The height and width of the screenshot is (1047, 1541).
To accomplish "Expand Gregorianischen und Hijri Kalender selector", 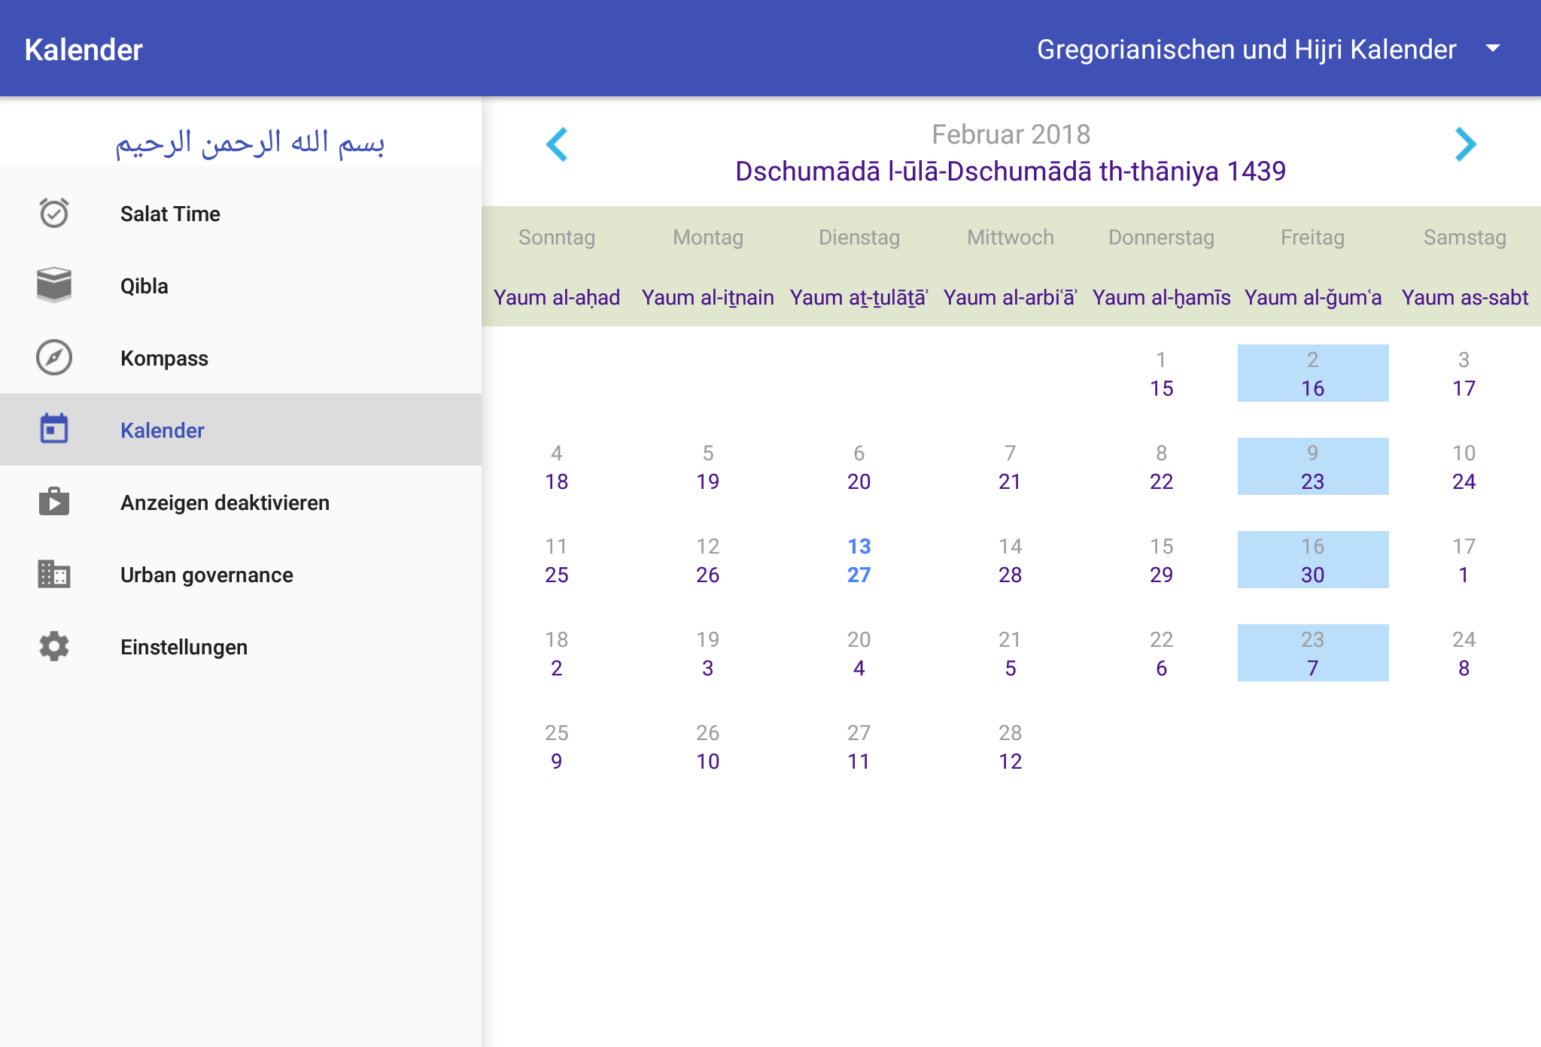I will coord(1246,49).
